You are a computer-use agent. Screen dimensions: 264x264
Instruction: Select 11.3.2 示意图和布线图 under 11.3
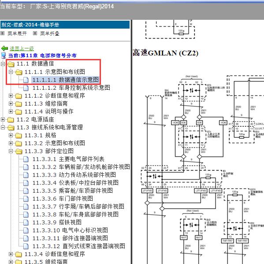[55, 143]
